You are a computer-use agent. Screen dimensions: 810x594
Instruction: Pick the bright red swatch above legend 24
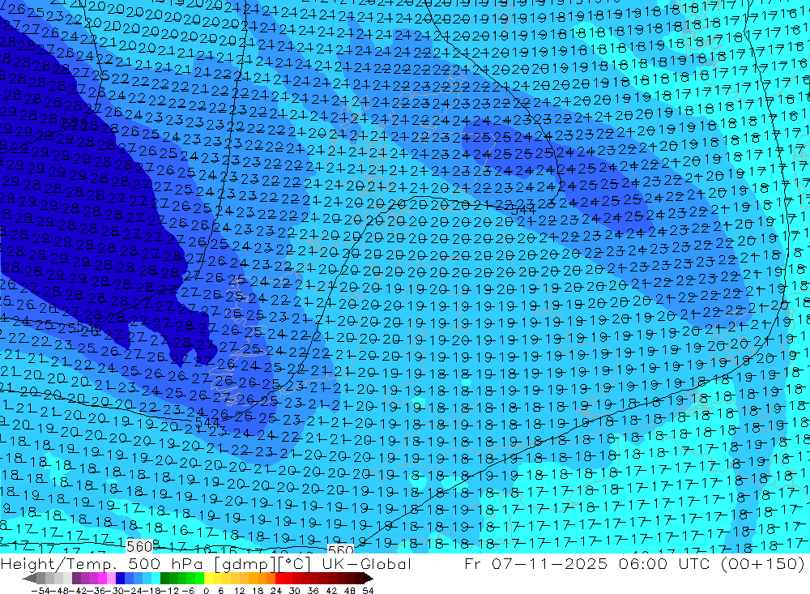279,579
